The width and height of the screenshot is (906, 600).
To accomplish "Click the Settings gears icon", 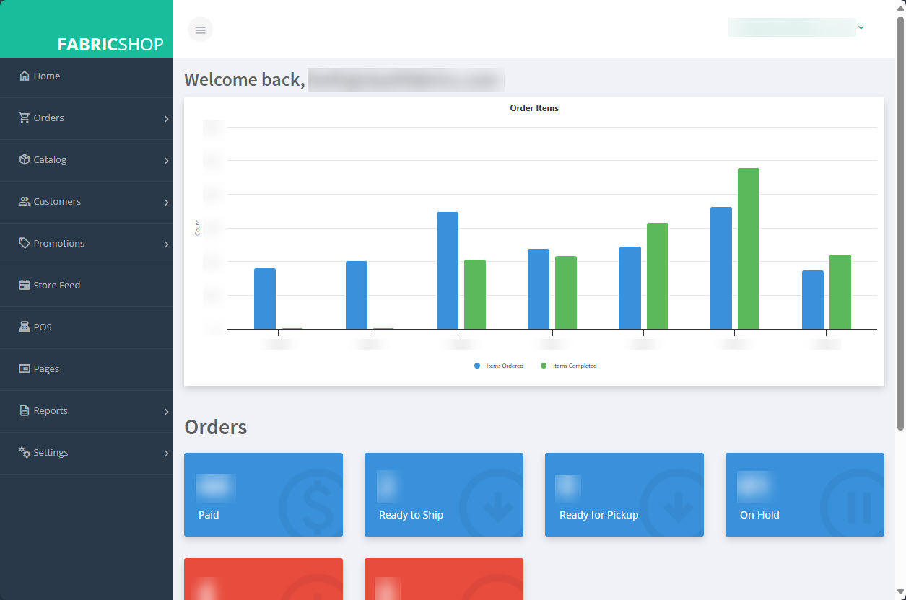I will 25,452.
